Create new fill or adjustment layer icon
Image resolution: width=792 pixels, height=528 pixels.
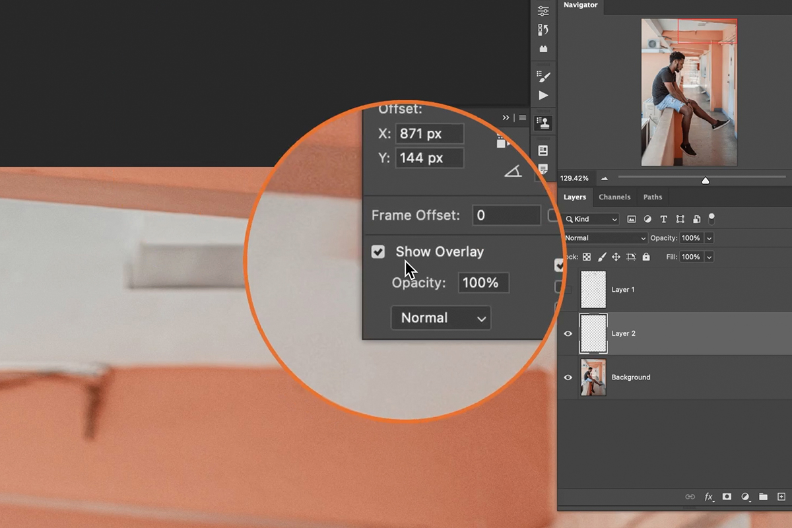(745, 496)
